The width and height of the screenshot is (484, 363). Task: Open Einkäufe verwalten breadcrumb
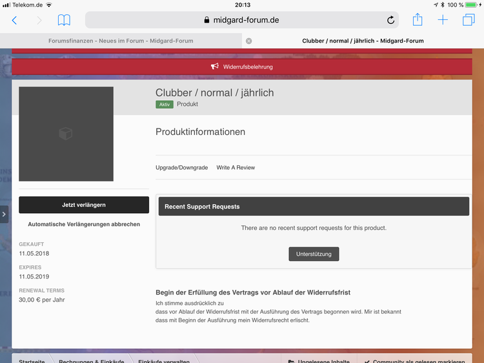164,360
